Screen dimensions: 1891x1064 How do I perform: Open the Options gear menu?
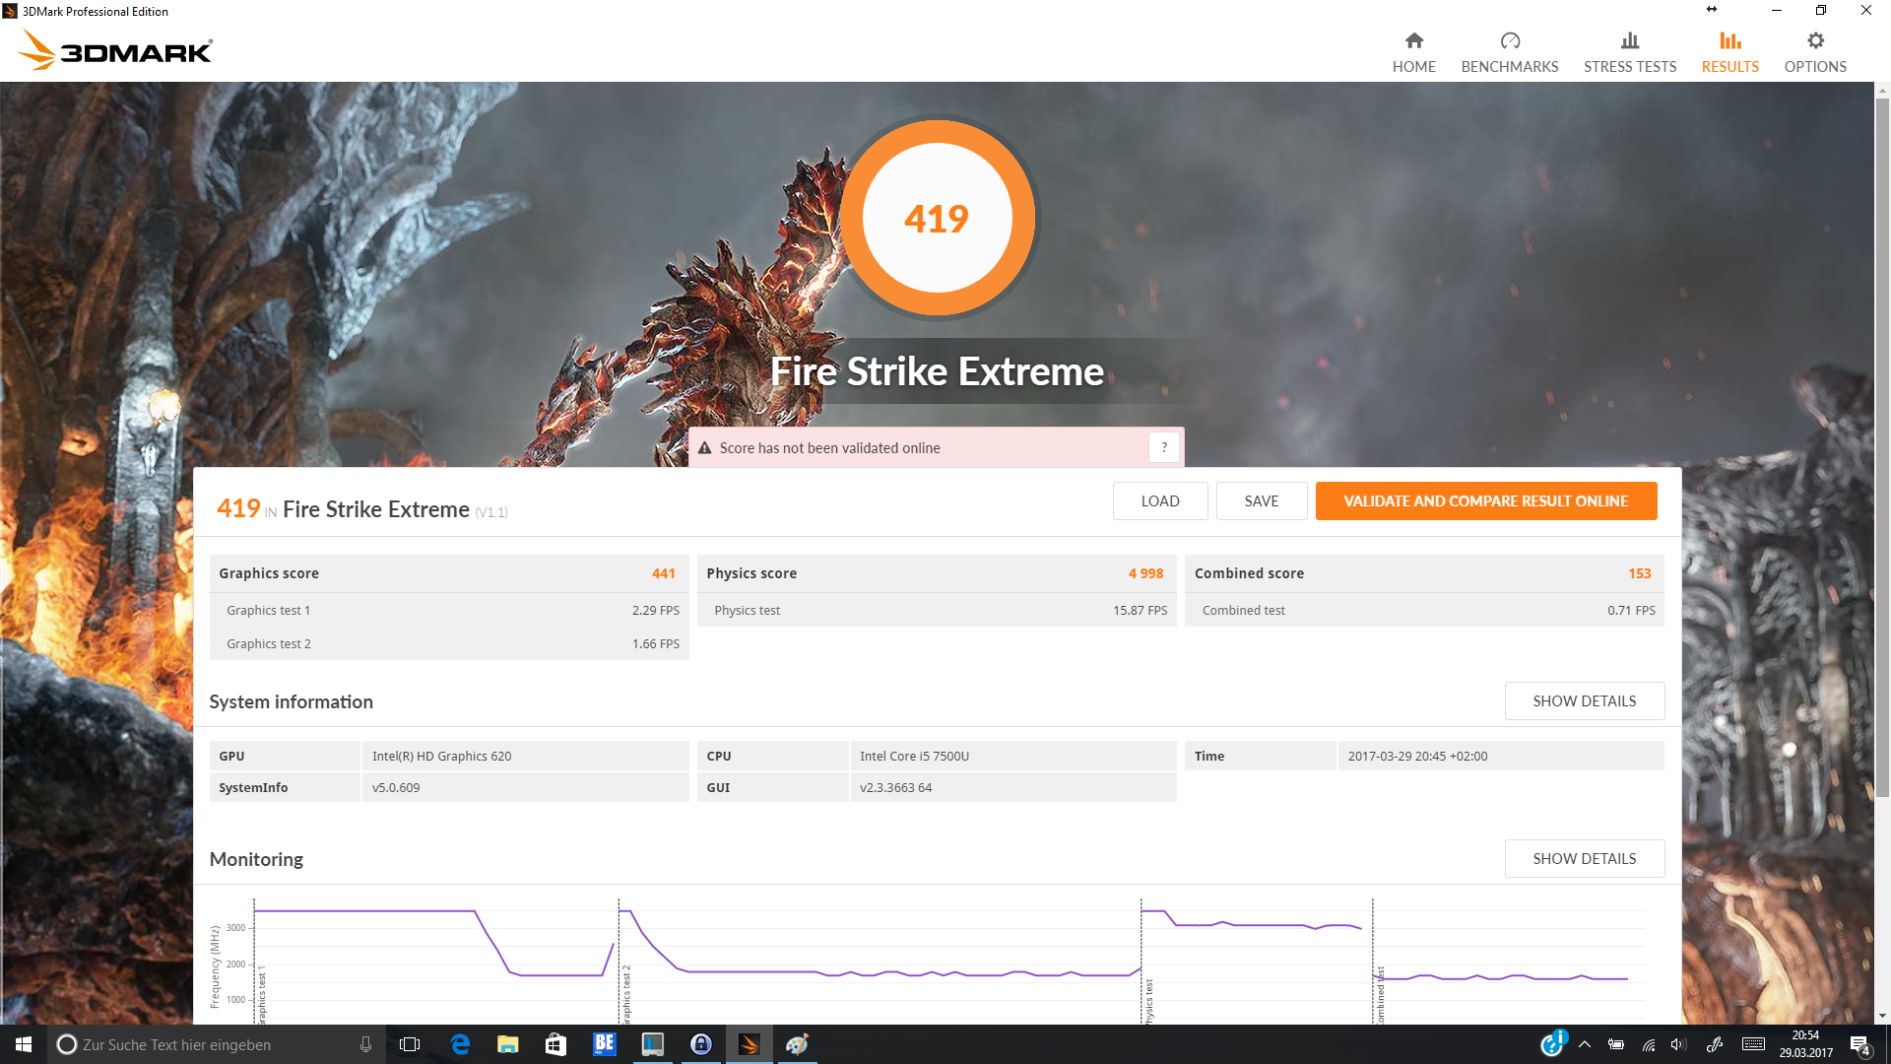[x=1814, y=52]
